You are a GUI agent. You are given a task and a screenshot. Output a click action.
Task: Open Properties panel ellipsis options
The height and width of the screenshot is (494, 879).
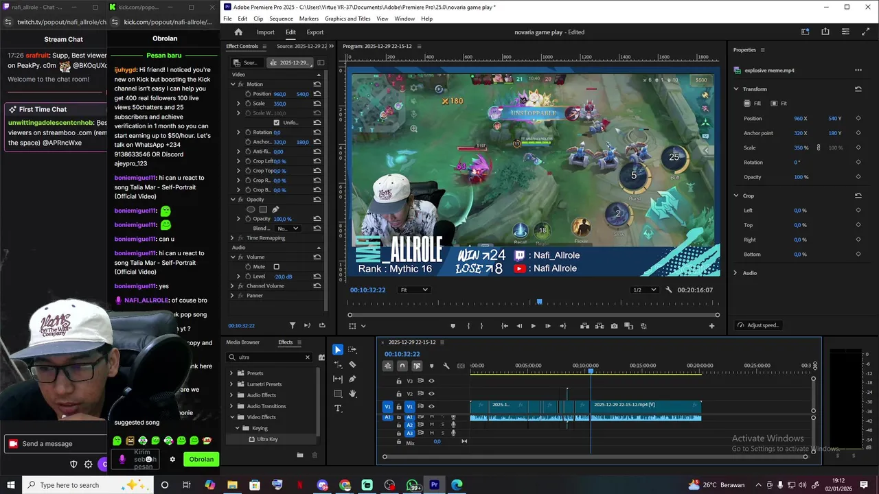(858, 70)
